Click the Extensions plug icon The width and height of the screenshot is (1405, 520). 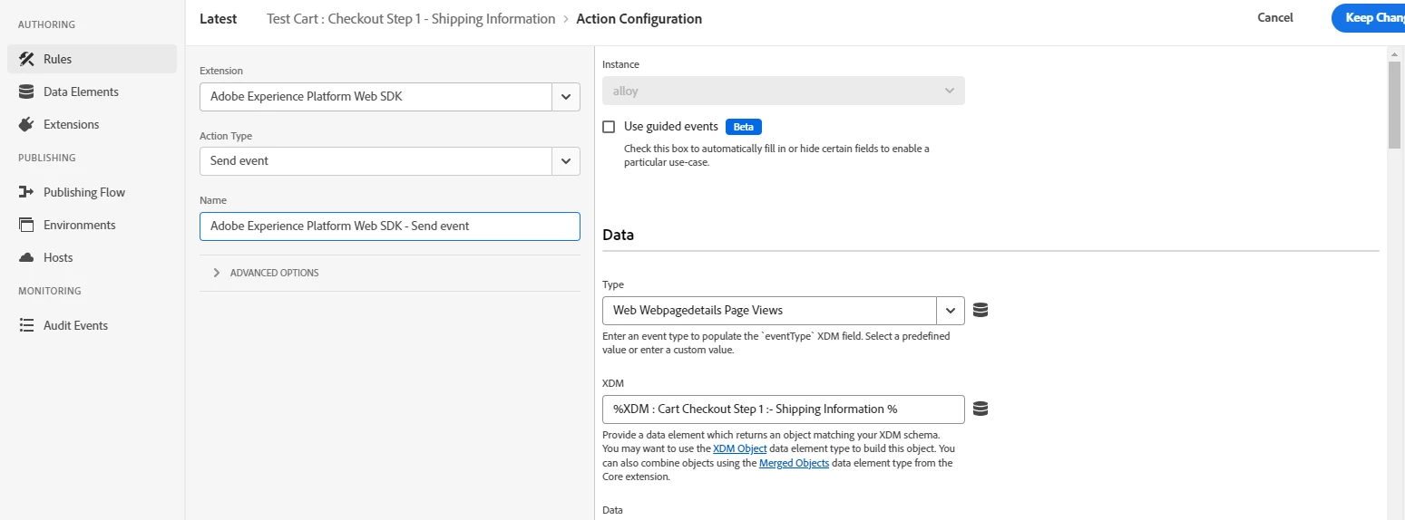(26, 124)
